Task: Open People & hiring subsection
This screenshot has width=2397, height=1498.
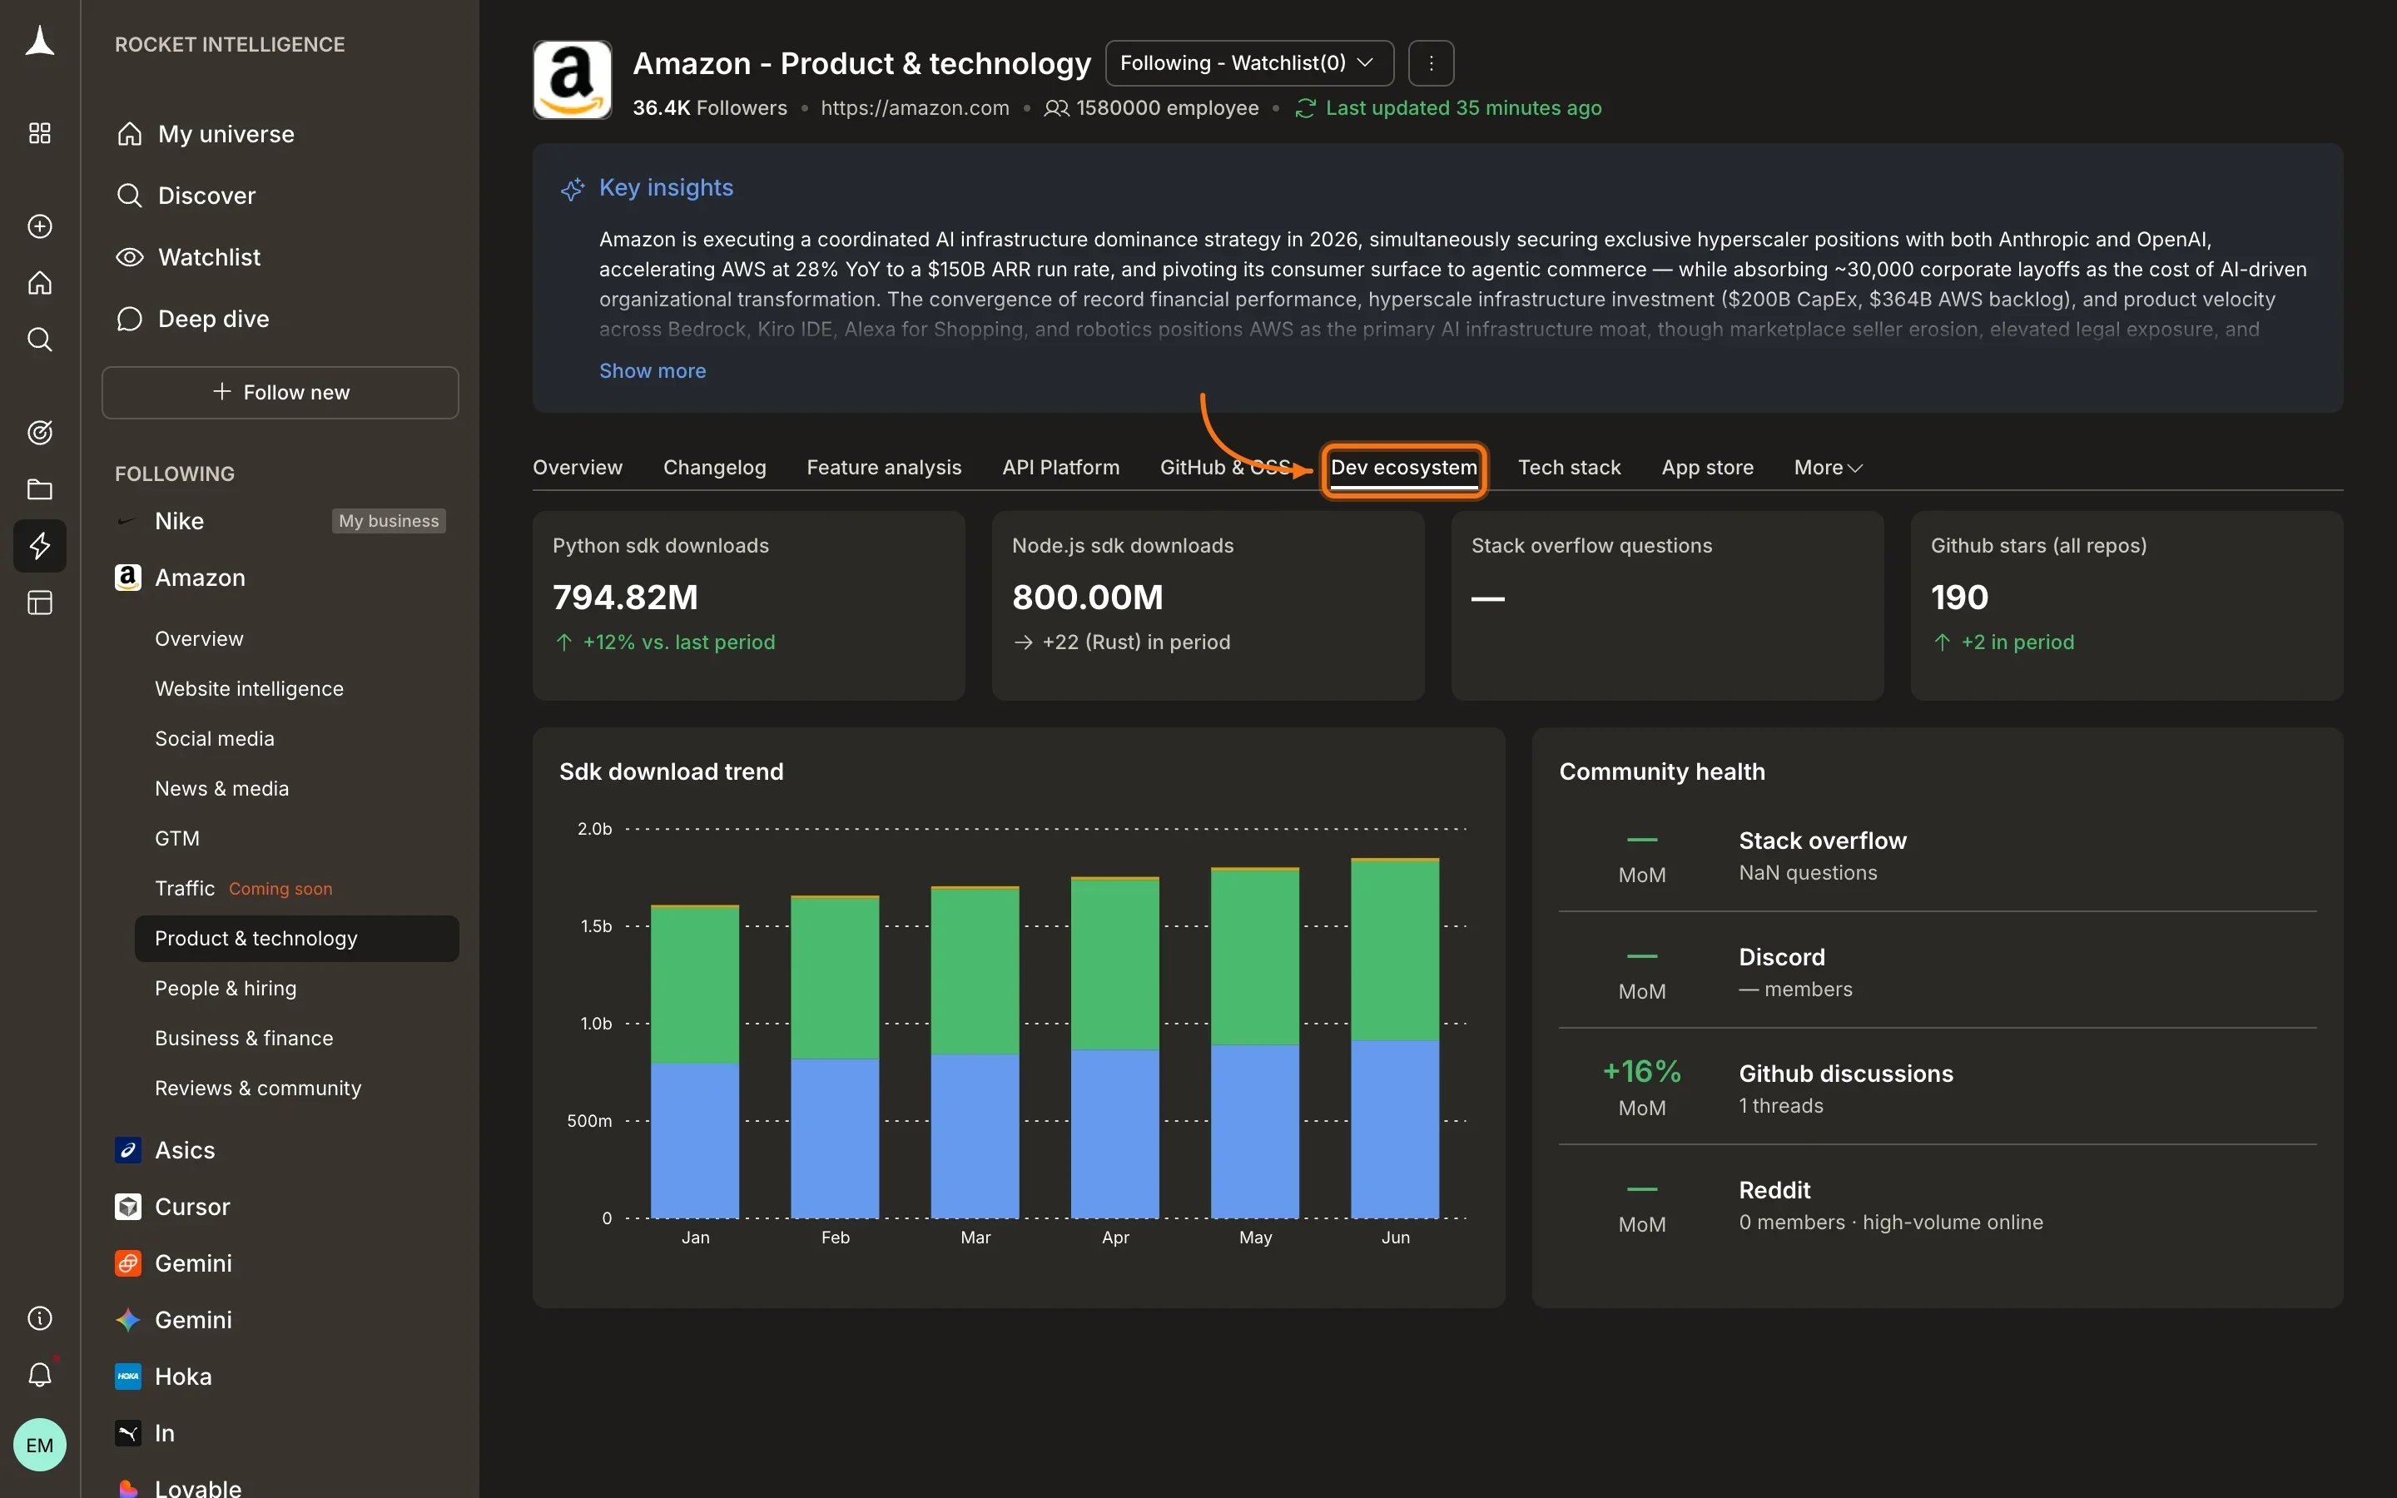Action: (x=225, y=988)
